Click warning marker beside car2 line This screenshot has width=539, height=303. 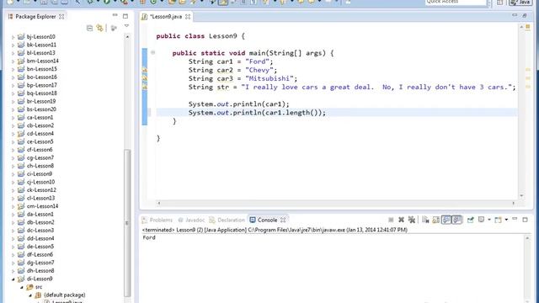pos(145,70)
